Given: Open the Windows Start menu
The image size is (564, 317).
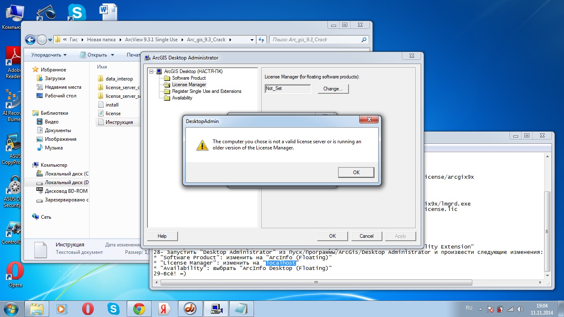Looking at the screenshot, I should pos(11,308).
